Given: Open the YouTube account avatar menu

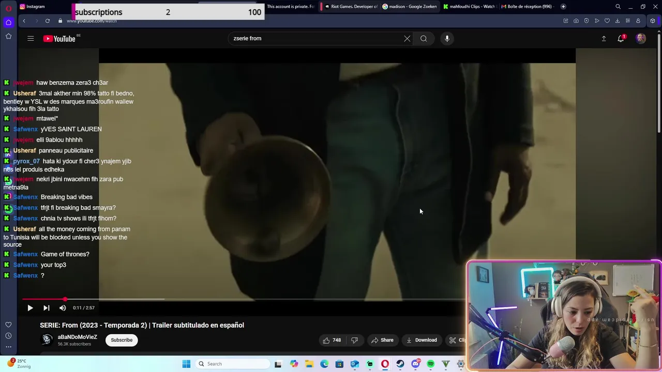Looking at the screenshot, I should [641, 38].
